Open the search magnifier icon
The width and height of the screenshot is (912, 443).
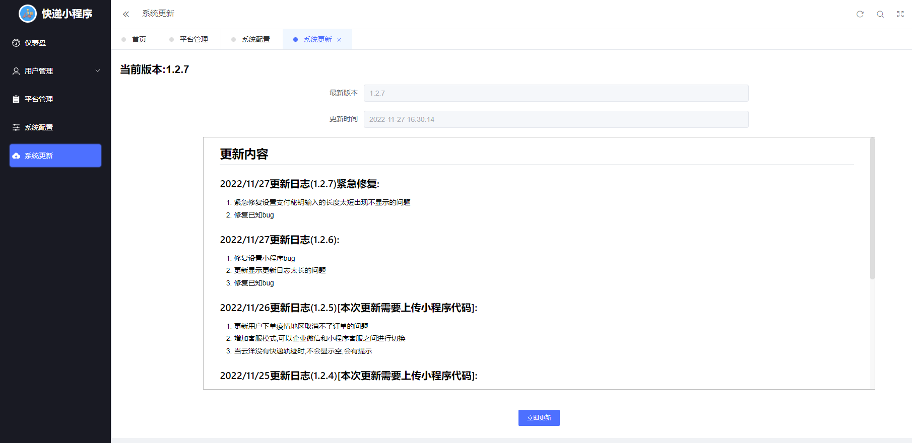click(880, 14)
